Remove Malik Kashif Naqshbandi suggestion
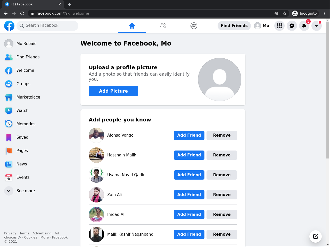The height and width of the screenshot is (247, 330). (x=222, y=234)
